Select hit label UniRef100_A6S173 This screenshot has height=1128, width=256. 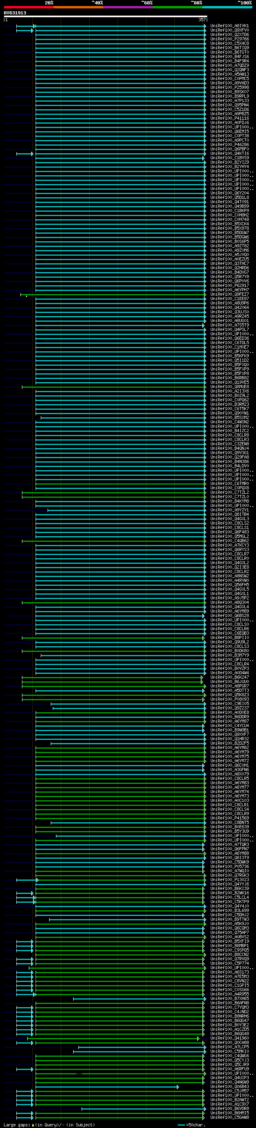(x=230, y=973)
